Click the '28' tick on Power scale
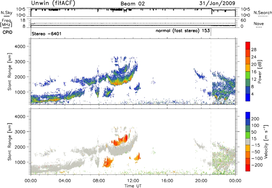The image size is (272, 188). click(254, 50)
